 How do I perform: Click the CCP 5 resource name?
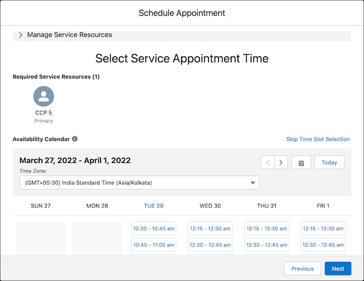(44, 113)
